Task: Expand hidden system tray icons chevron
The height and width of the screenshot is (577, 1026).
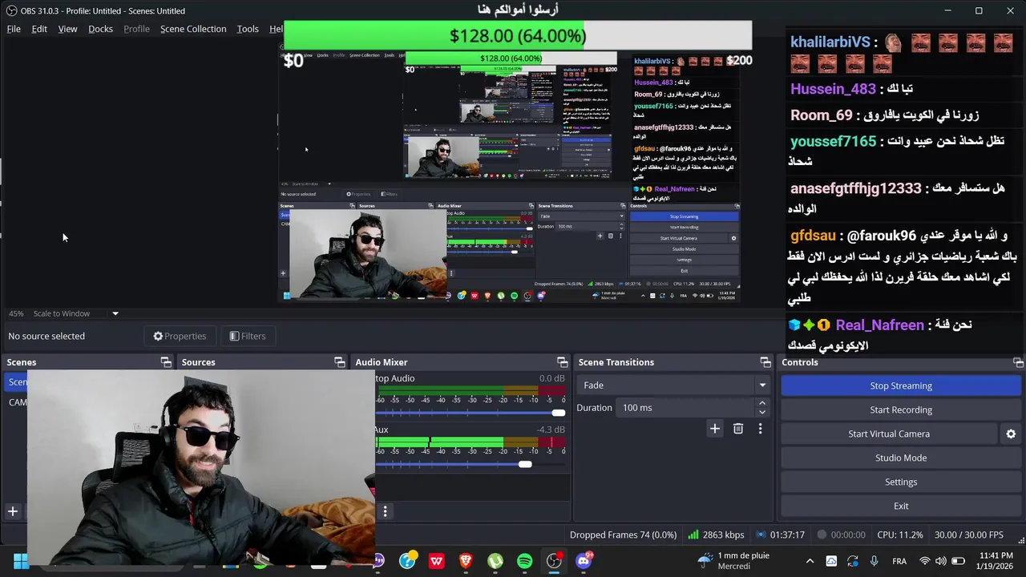Action: click(x=810, y=561)
